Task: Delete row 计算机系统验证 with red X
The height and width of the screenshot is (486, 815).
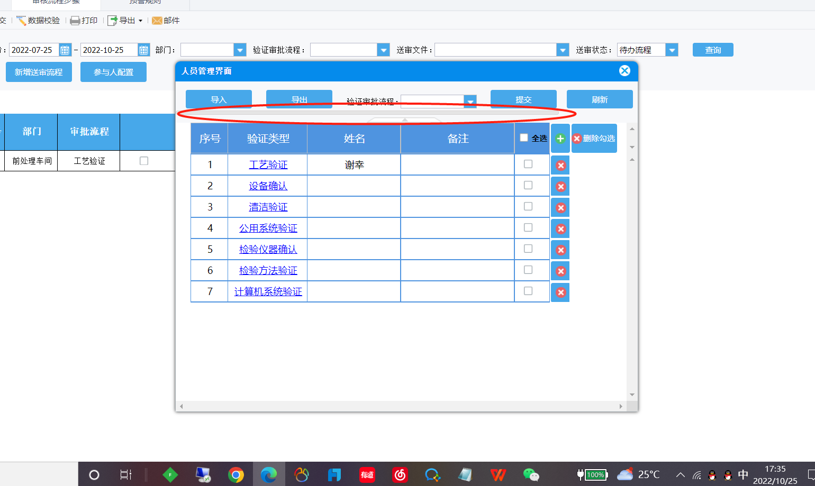Action: [560, 292]
